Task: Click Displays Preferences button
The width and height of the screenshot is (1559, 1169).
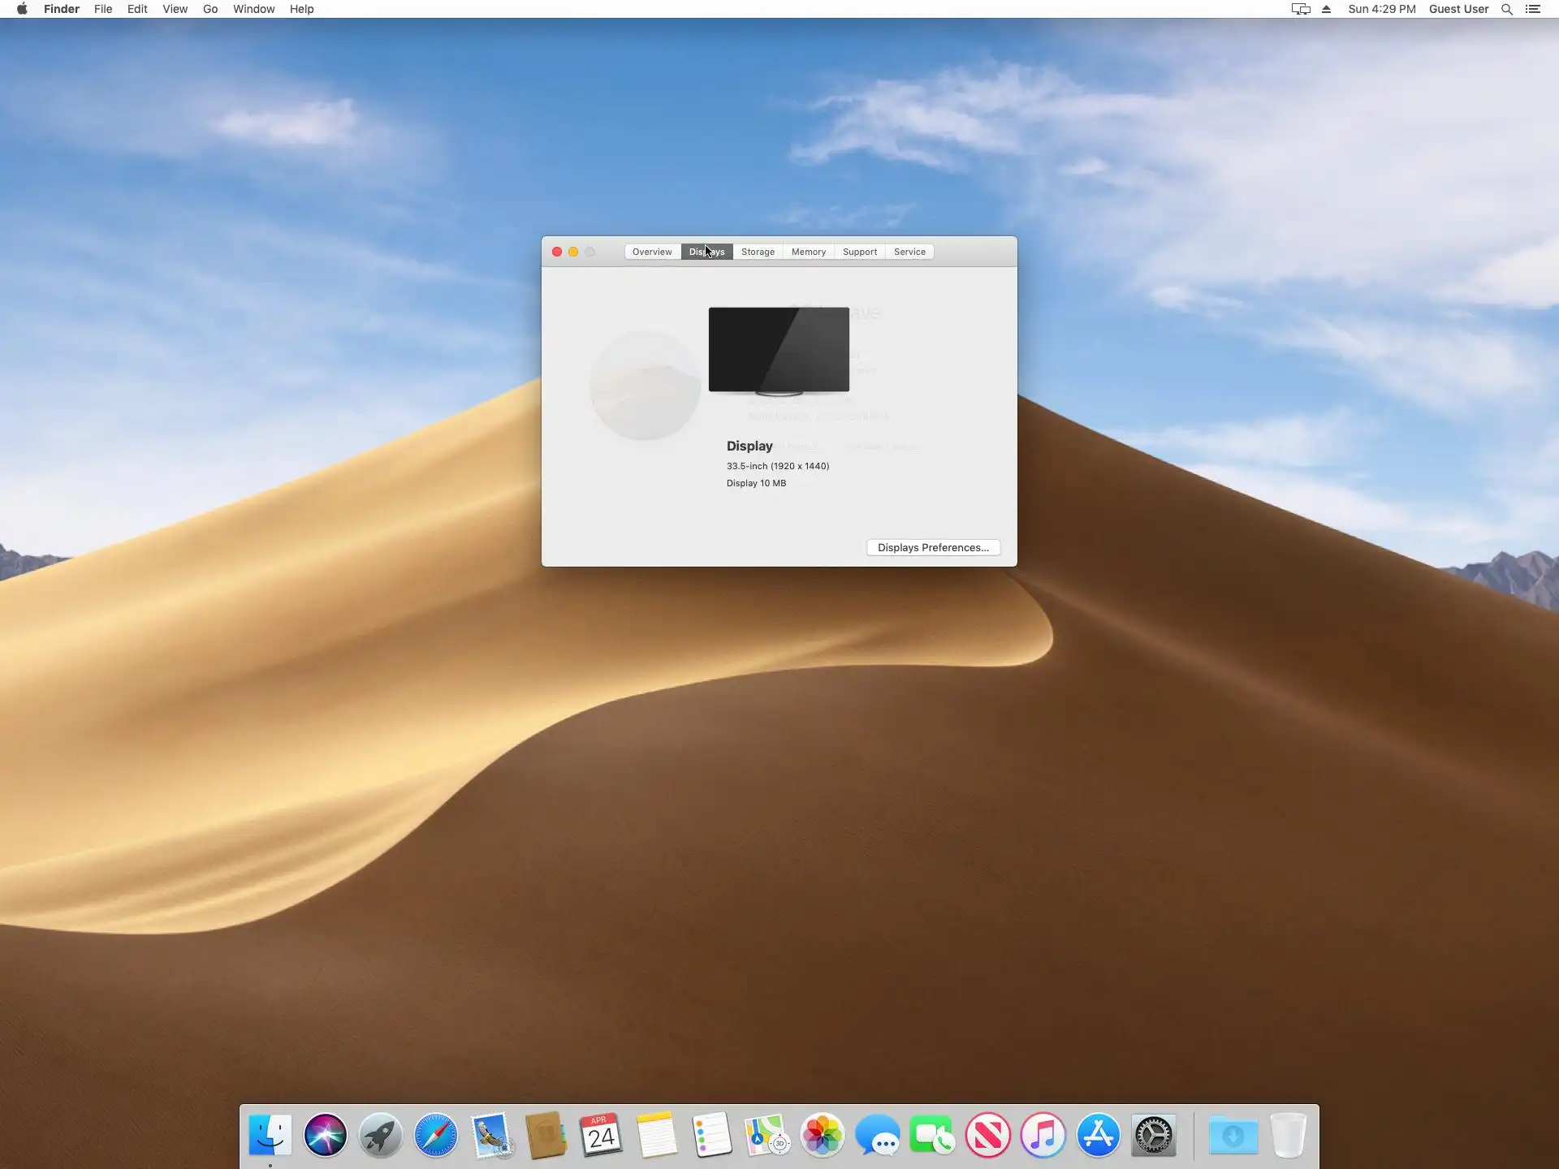Action: 933,547
